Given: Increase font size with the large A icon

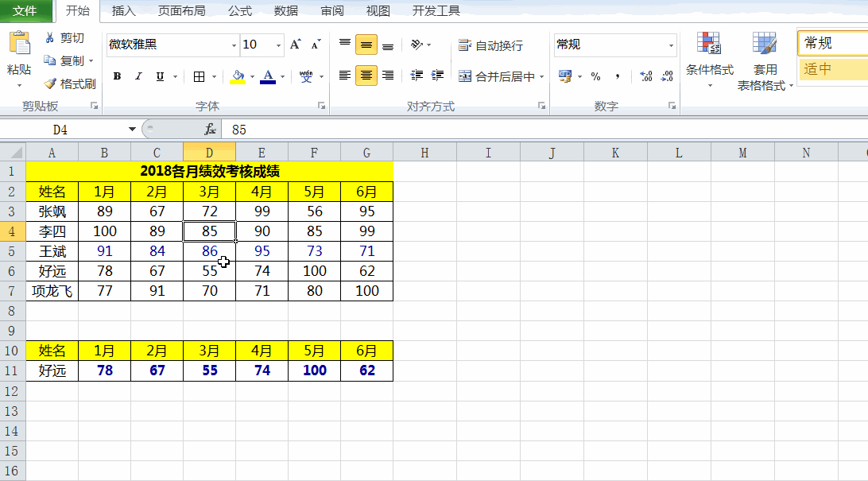Looking at the screenshot, I should coord(296,45).
